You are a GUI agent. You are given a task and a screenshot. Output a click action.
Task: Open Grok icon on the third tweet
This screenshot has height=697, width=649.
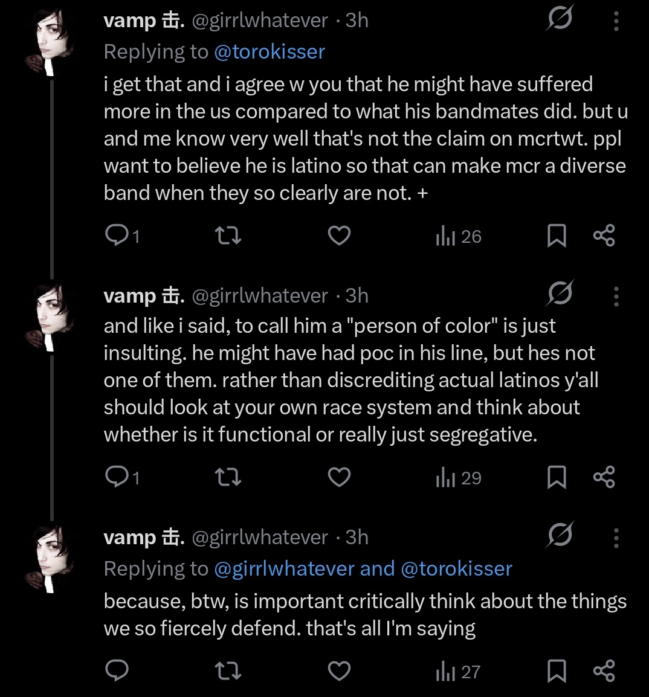tap(560, 535)
